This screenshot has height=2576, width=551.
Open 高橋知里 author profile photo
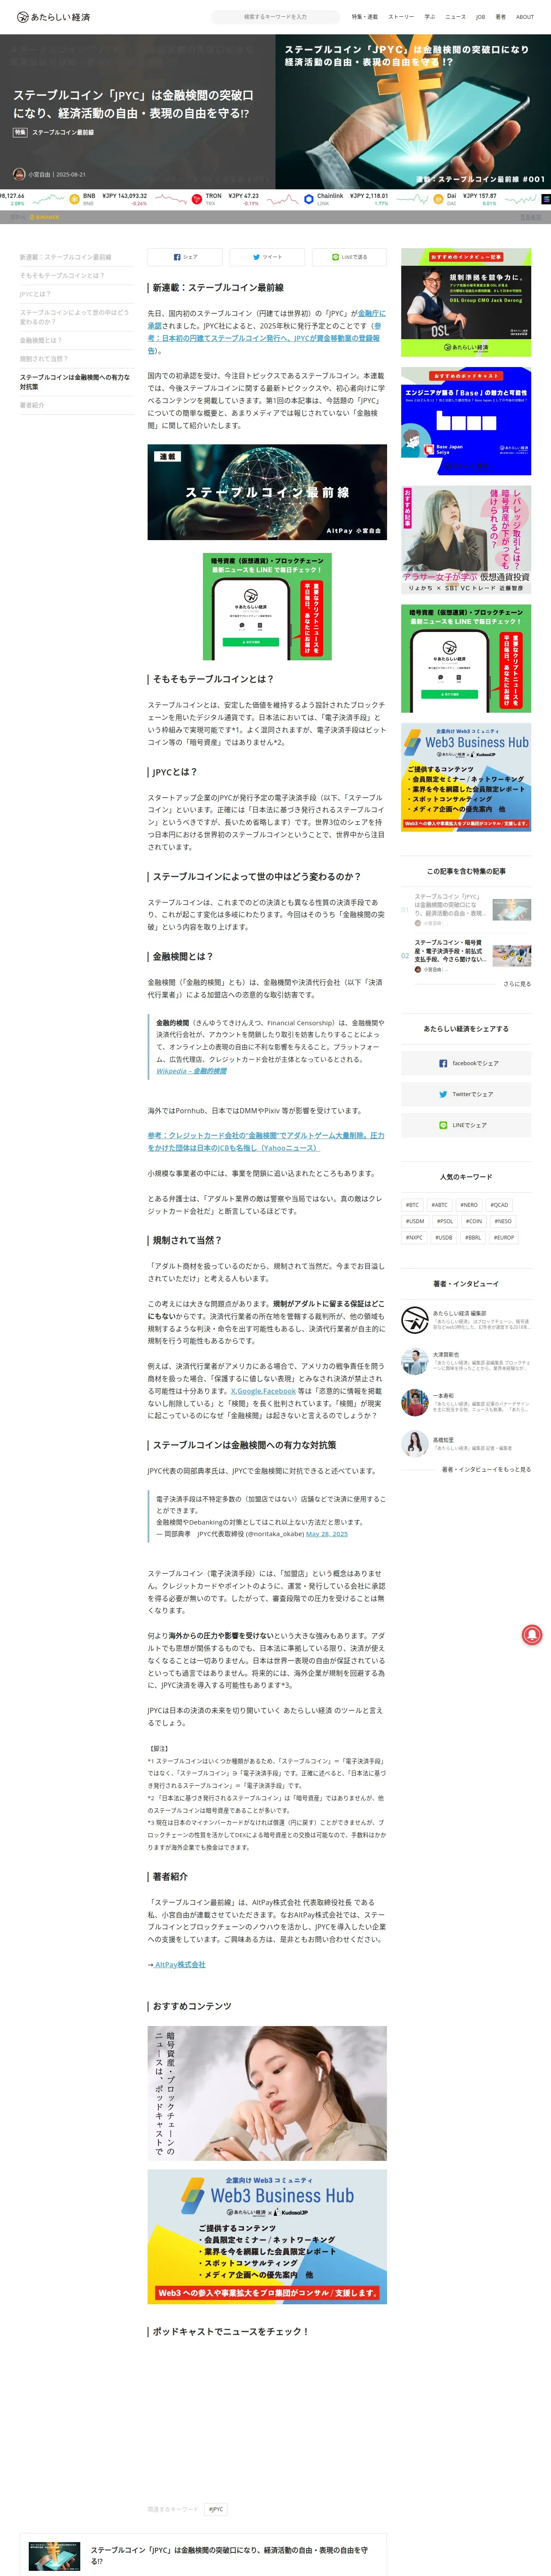pyautogui.click(x=414, y=1443)
